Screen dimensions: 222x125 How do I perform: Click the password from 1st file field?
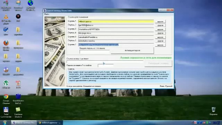pyautogui.click(x=95, y=52)
